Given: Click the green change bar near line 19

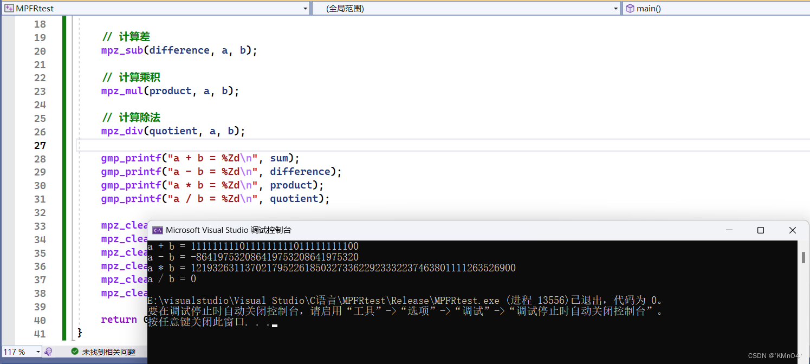Looking at the screenshot, I should [x=63, y=37].
